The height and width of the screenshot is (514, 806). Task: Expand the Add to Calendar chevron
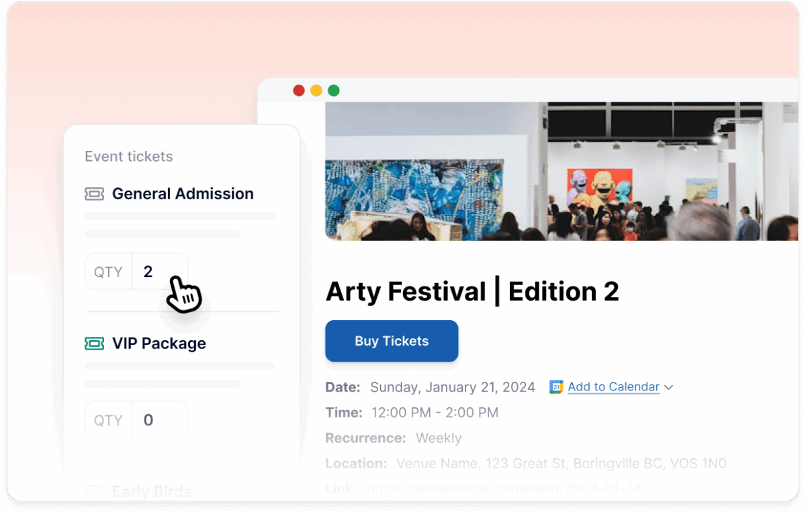(x=668, y=387)
